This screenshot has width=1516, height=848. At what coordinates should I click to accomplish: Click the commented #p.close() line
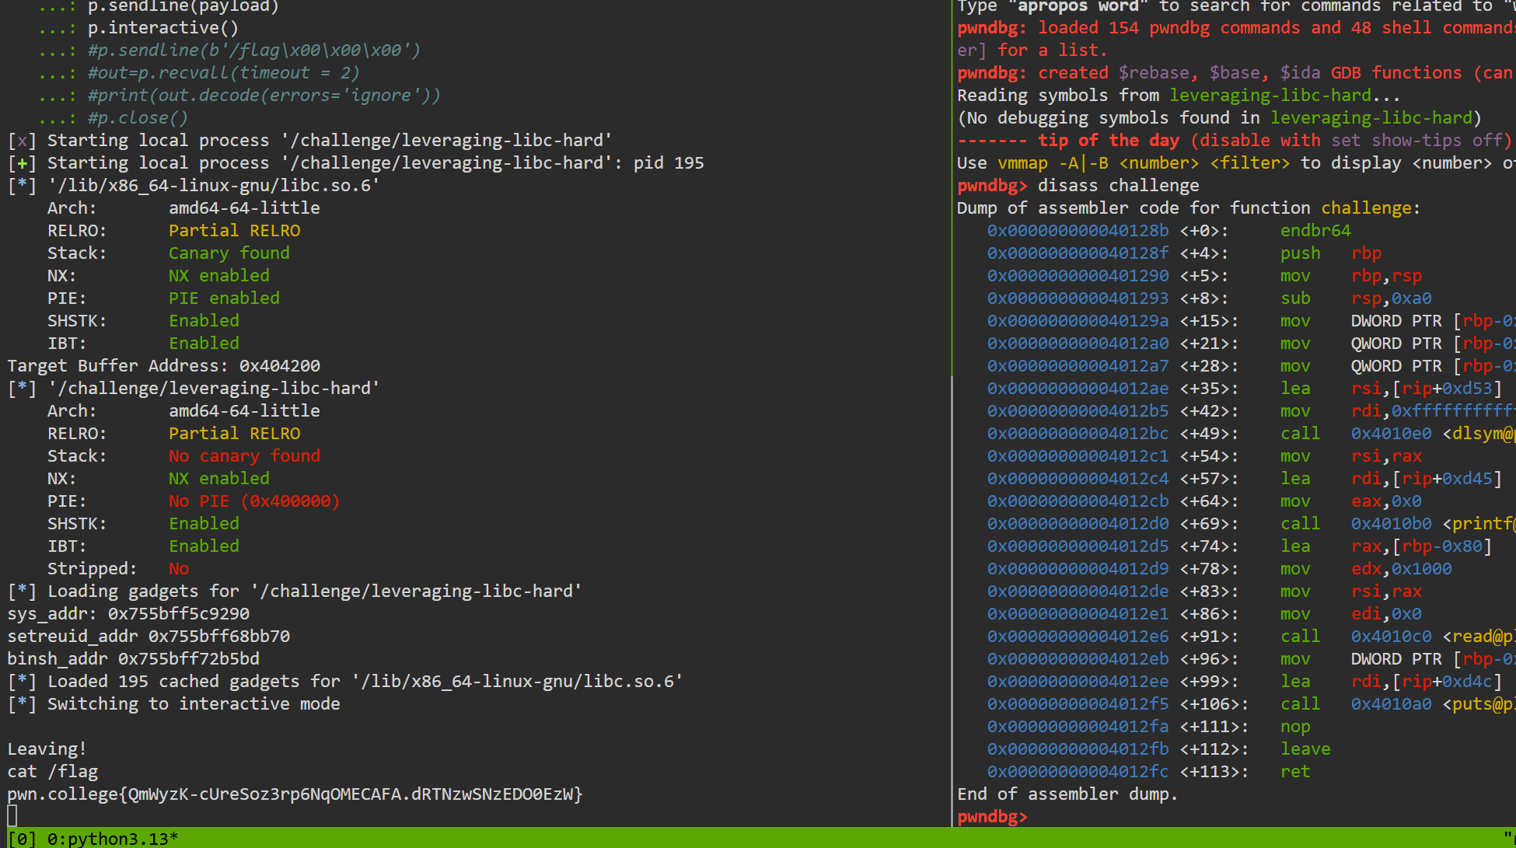(138, 118)
